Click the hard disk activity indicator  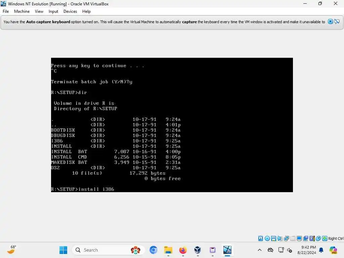tap(260, 238)
